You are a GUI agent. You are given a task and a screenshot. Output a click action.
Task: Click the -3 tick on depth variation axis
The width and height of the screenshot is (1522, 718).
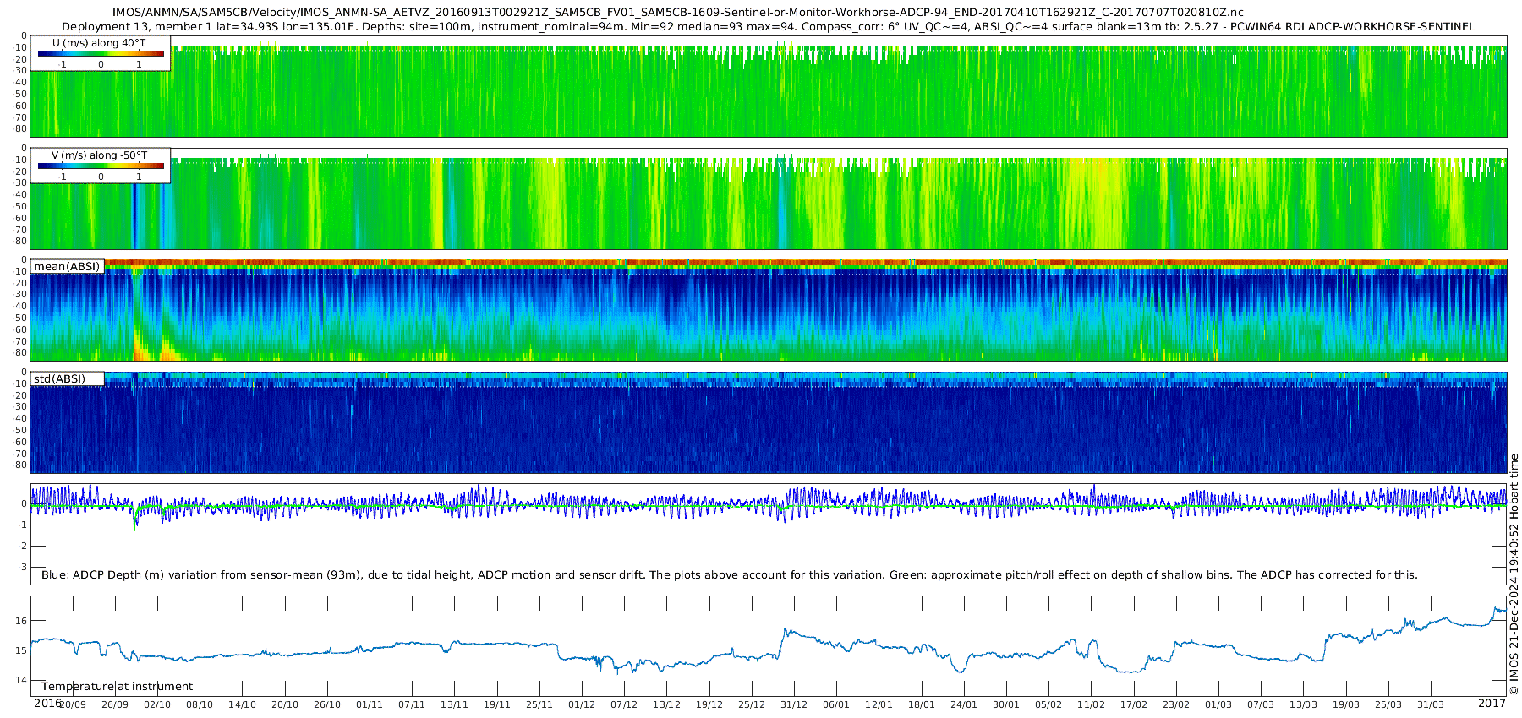pos(23,567)
